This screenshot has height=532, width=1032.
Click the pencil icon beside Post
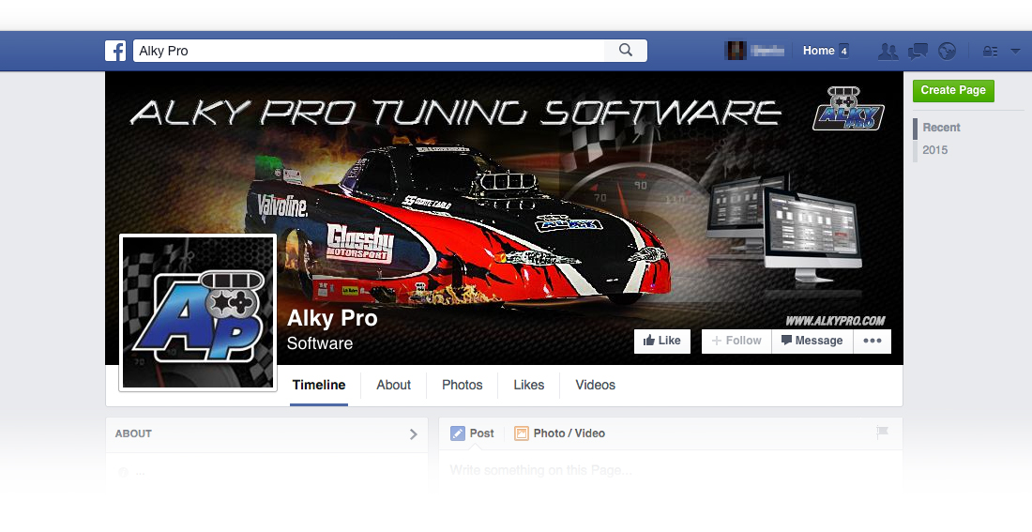458,433
